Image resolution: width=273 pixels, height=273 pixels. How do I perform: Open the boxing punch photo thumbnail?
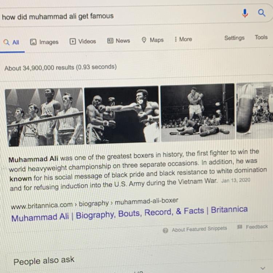coord(122,115)
